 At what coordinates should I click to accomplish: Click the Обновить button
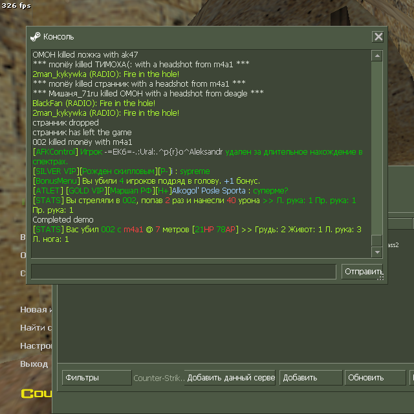pyautogui.click(x=375, y=378)
